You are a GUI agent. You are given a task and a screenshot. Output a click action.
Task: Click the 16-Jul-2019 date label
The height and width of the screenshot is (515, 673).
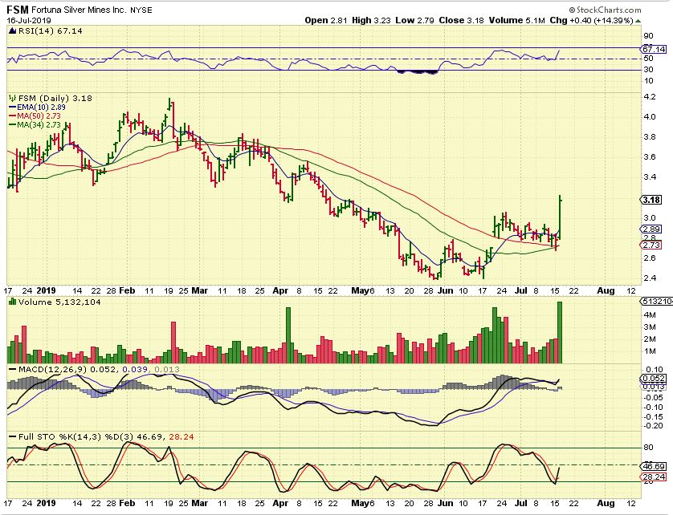[26, 19]
